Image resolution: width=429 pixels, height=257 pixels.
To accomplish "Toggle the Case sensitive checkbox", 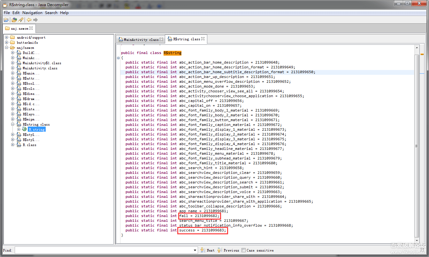I will tap(244, 250).
